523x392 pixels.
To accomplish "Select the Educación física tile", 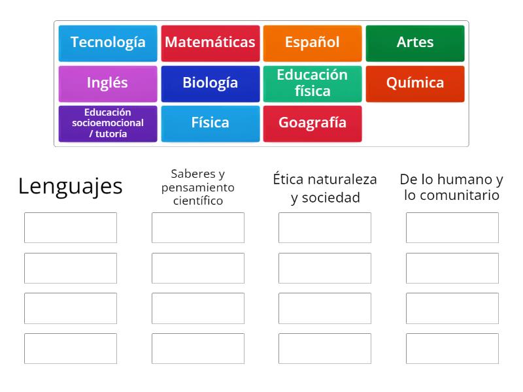I will pyautogui.click(x=312, y=83).
